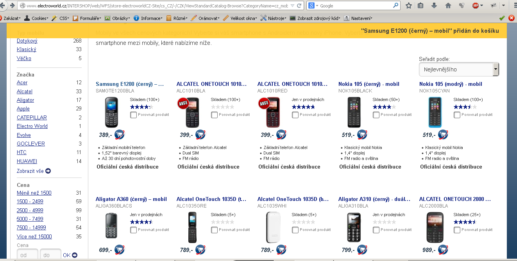Open the Informace developer toolbar item
The height and width of the screenshot is (261, 517).
point(148,18)
